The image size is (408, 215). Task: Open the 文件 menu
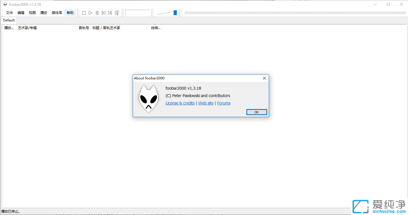(x=9, y=13)
